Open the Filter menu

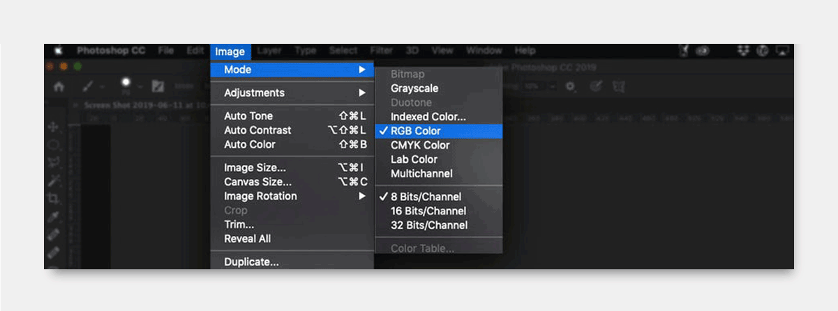381,51
